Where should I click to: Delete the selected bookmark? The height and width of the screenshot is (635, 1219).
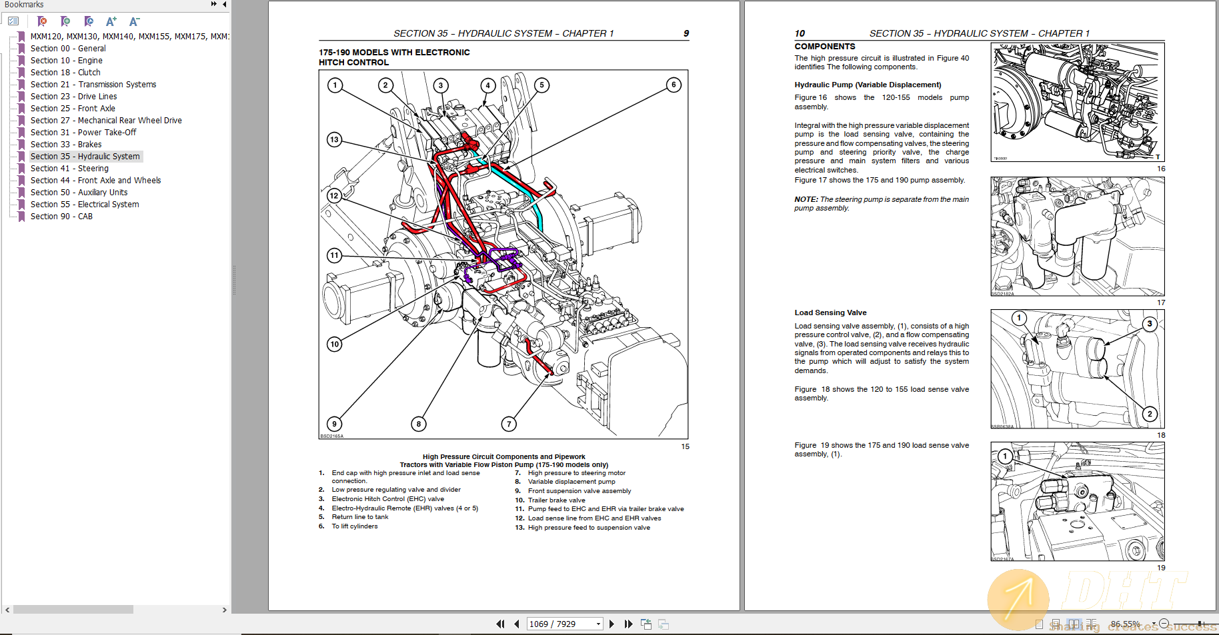click(41, 21)
